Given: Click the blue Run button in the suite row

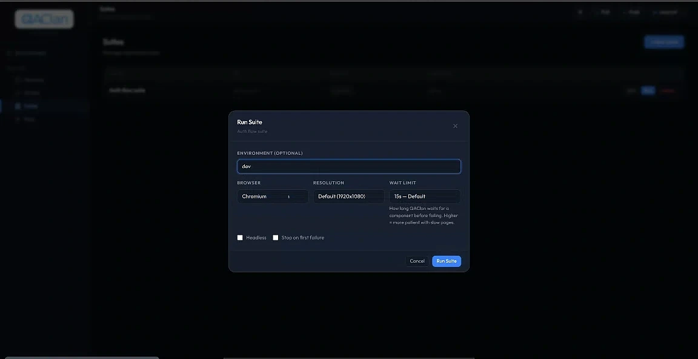Looking at the screenshot, I should 648,91.
